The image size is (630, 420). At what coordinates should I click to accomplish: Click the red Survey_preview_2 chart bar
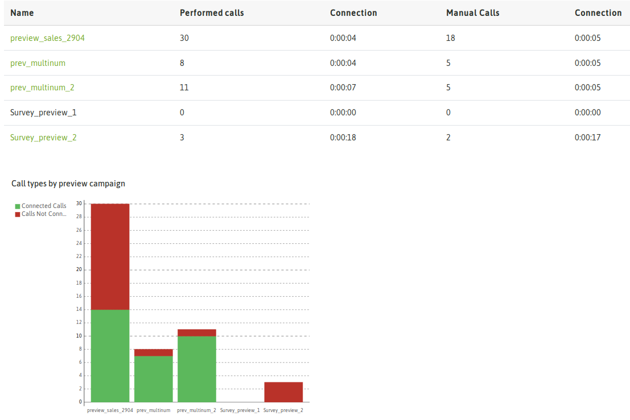coord(283,392)
